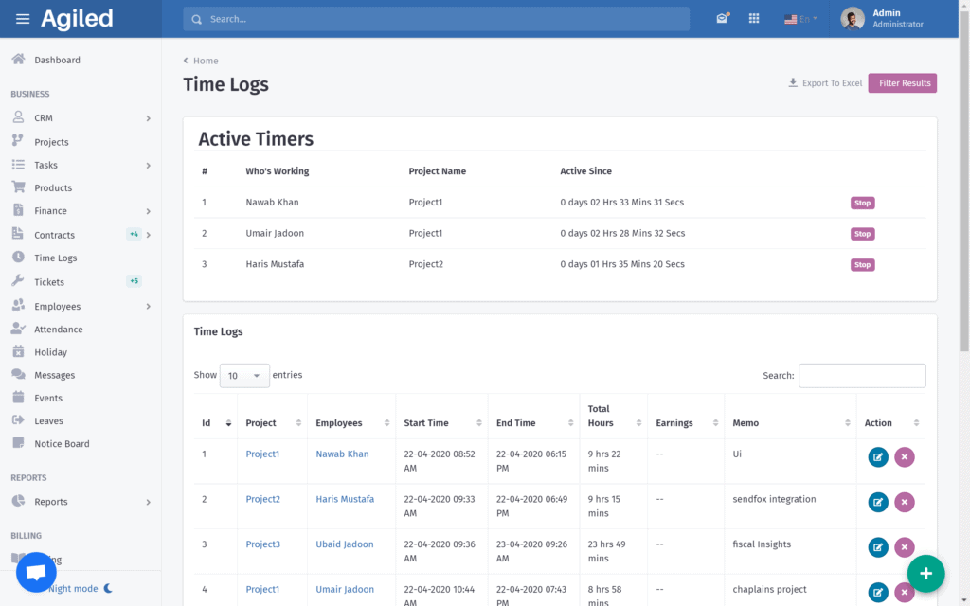The height and width of the screenshot is (606, 970).
Task: Stop Umair Jadoon's active timer
Action: click(x=862, y=234)
